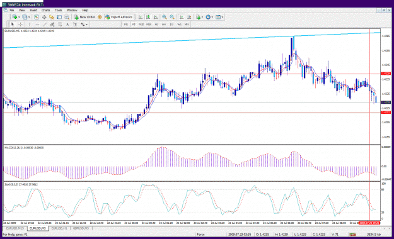
Task: Expand the arrows tool dropdown arrow
Action: [x=87, y=25]
